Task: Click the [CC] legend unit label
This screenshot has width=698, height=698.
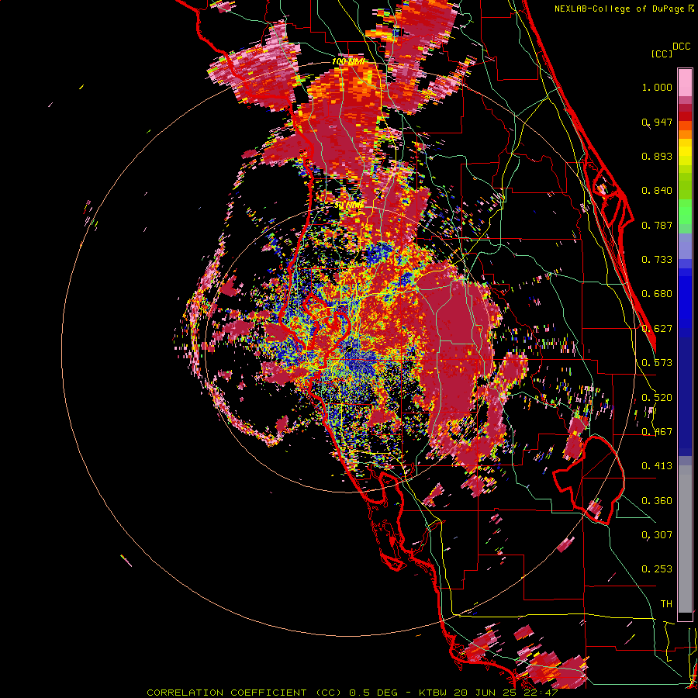Action: (662, 54)
